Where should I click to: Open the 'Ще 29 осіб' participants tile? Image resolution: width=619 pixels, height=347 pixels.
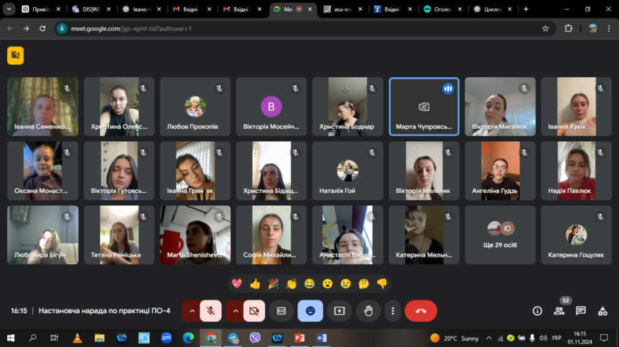(500, 235)
